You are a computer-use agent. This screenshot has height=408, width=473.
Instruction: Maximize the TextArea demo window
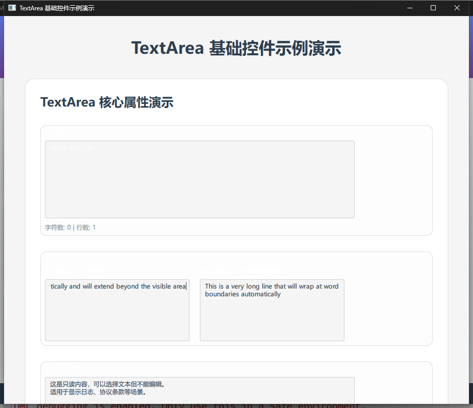[433, 8]
